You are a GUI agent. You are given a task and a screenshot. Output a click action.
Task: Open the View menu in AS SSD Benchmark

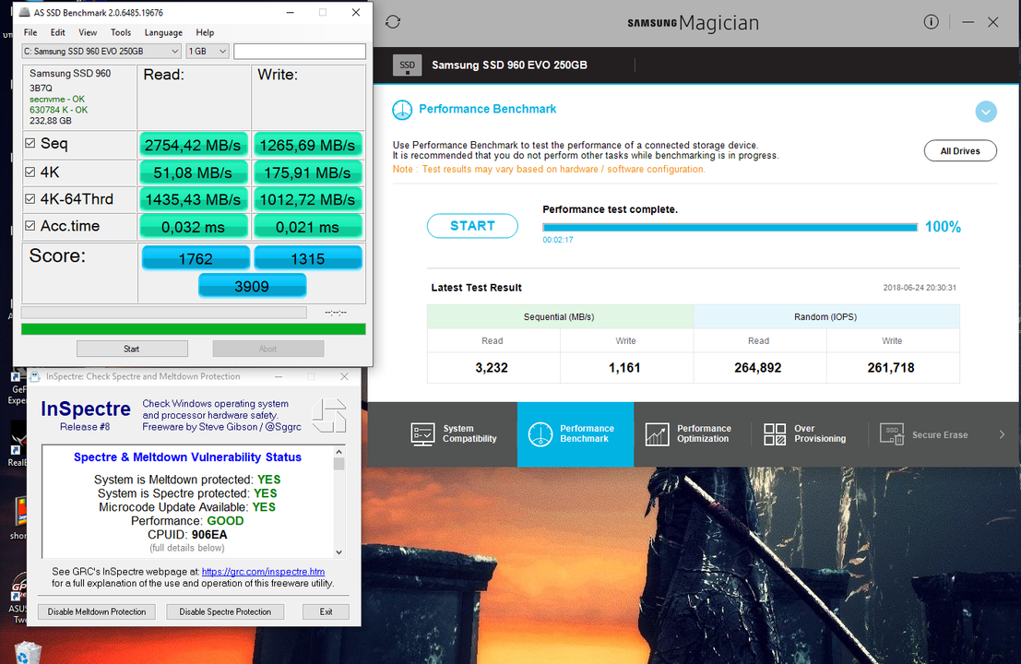click(88, 32)
